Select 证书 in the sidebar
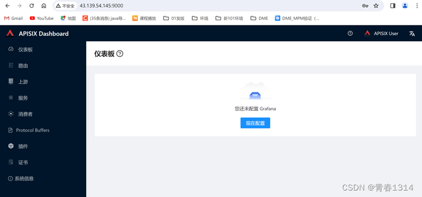Screen dimensions: 422x197 point(43,162)
